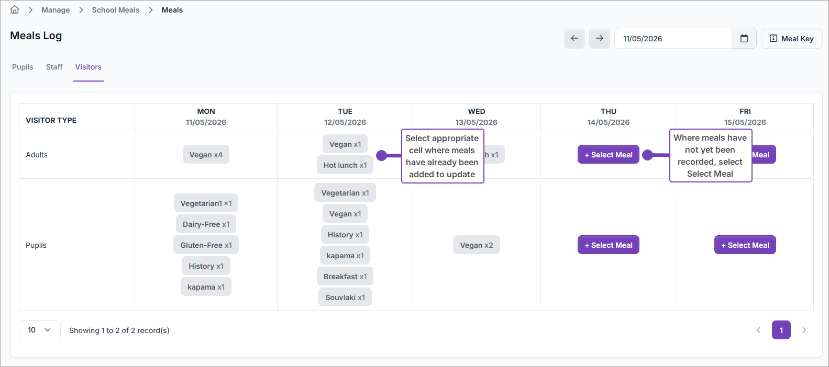Click the home icon in breadcrumb
This screenshot has width=829, height=367.
coord(15,10)
